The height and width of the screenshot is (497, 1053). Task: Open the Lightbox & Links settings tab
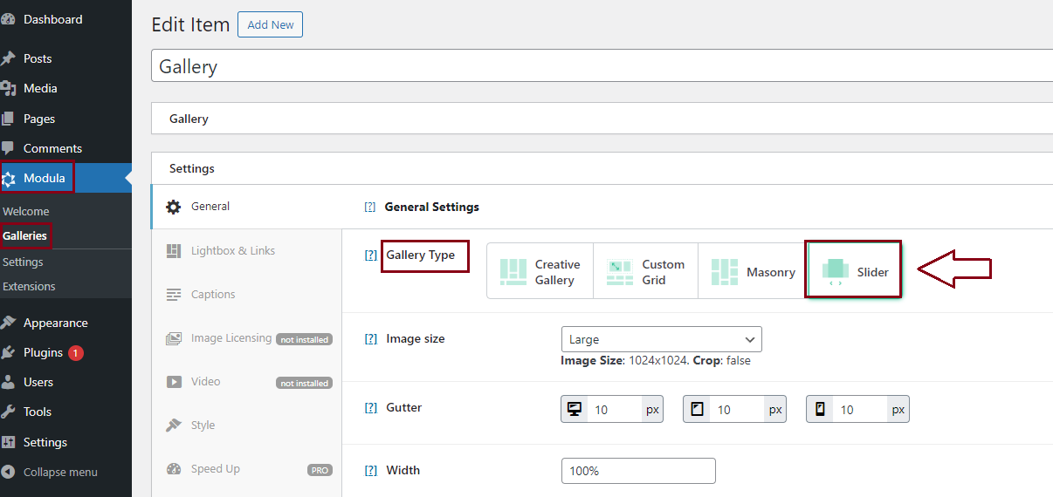(x=232, y=251)
